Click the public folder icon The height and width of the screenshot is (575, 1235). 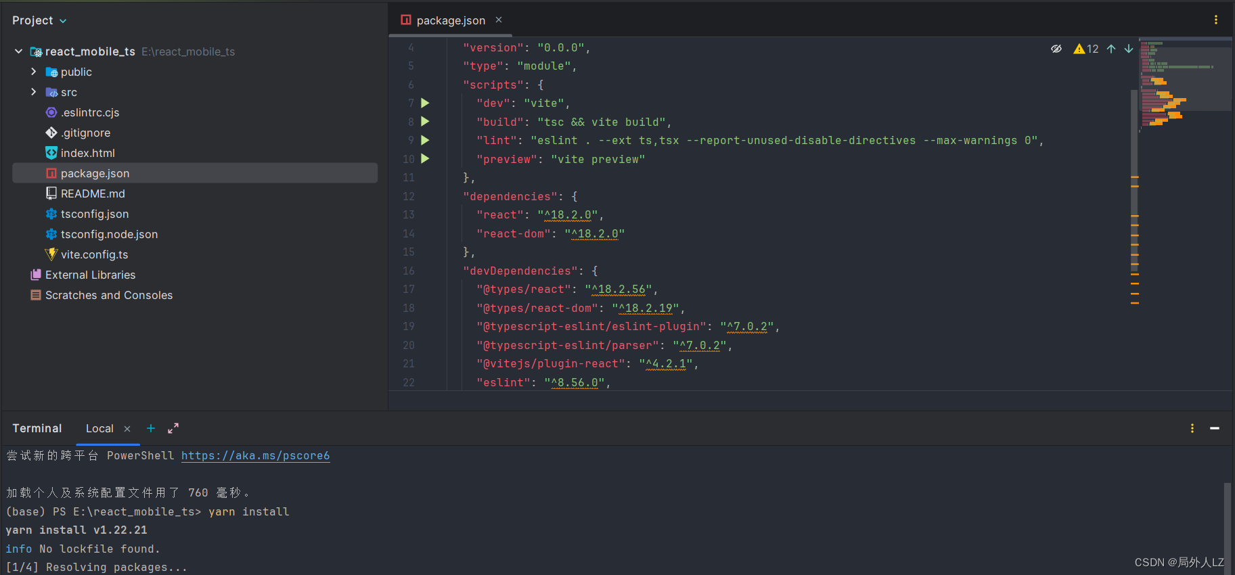point(51,72)
